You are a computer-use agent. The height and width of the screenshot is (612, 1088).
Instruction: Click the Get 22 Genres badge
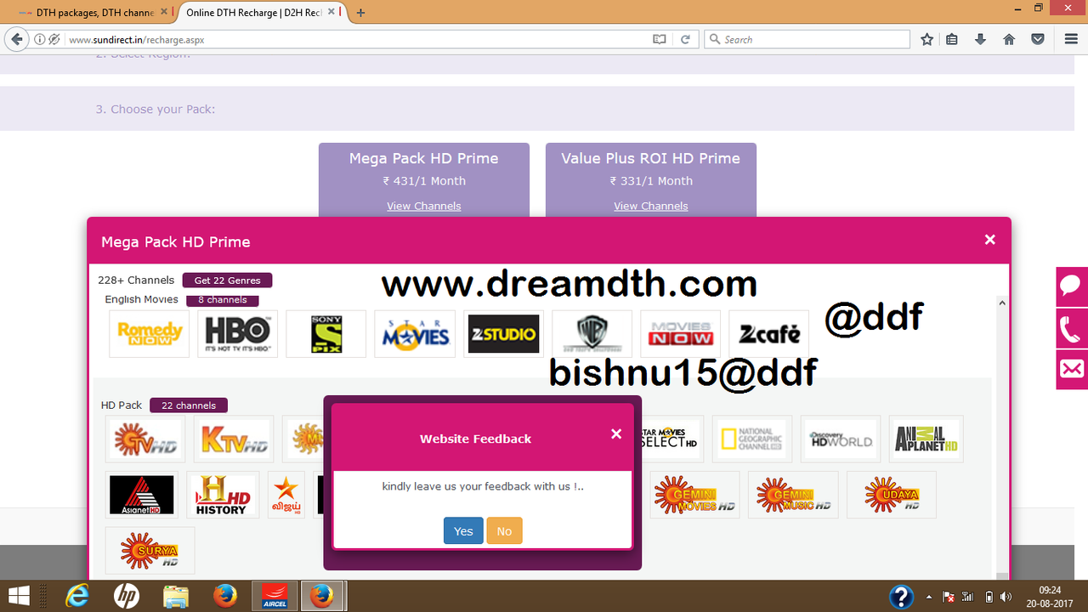pos(227,280)
